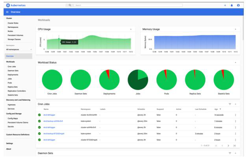Open Replica Sets in the sidebar

(x=13, y=87)
